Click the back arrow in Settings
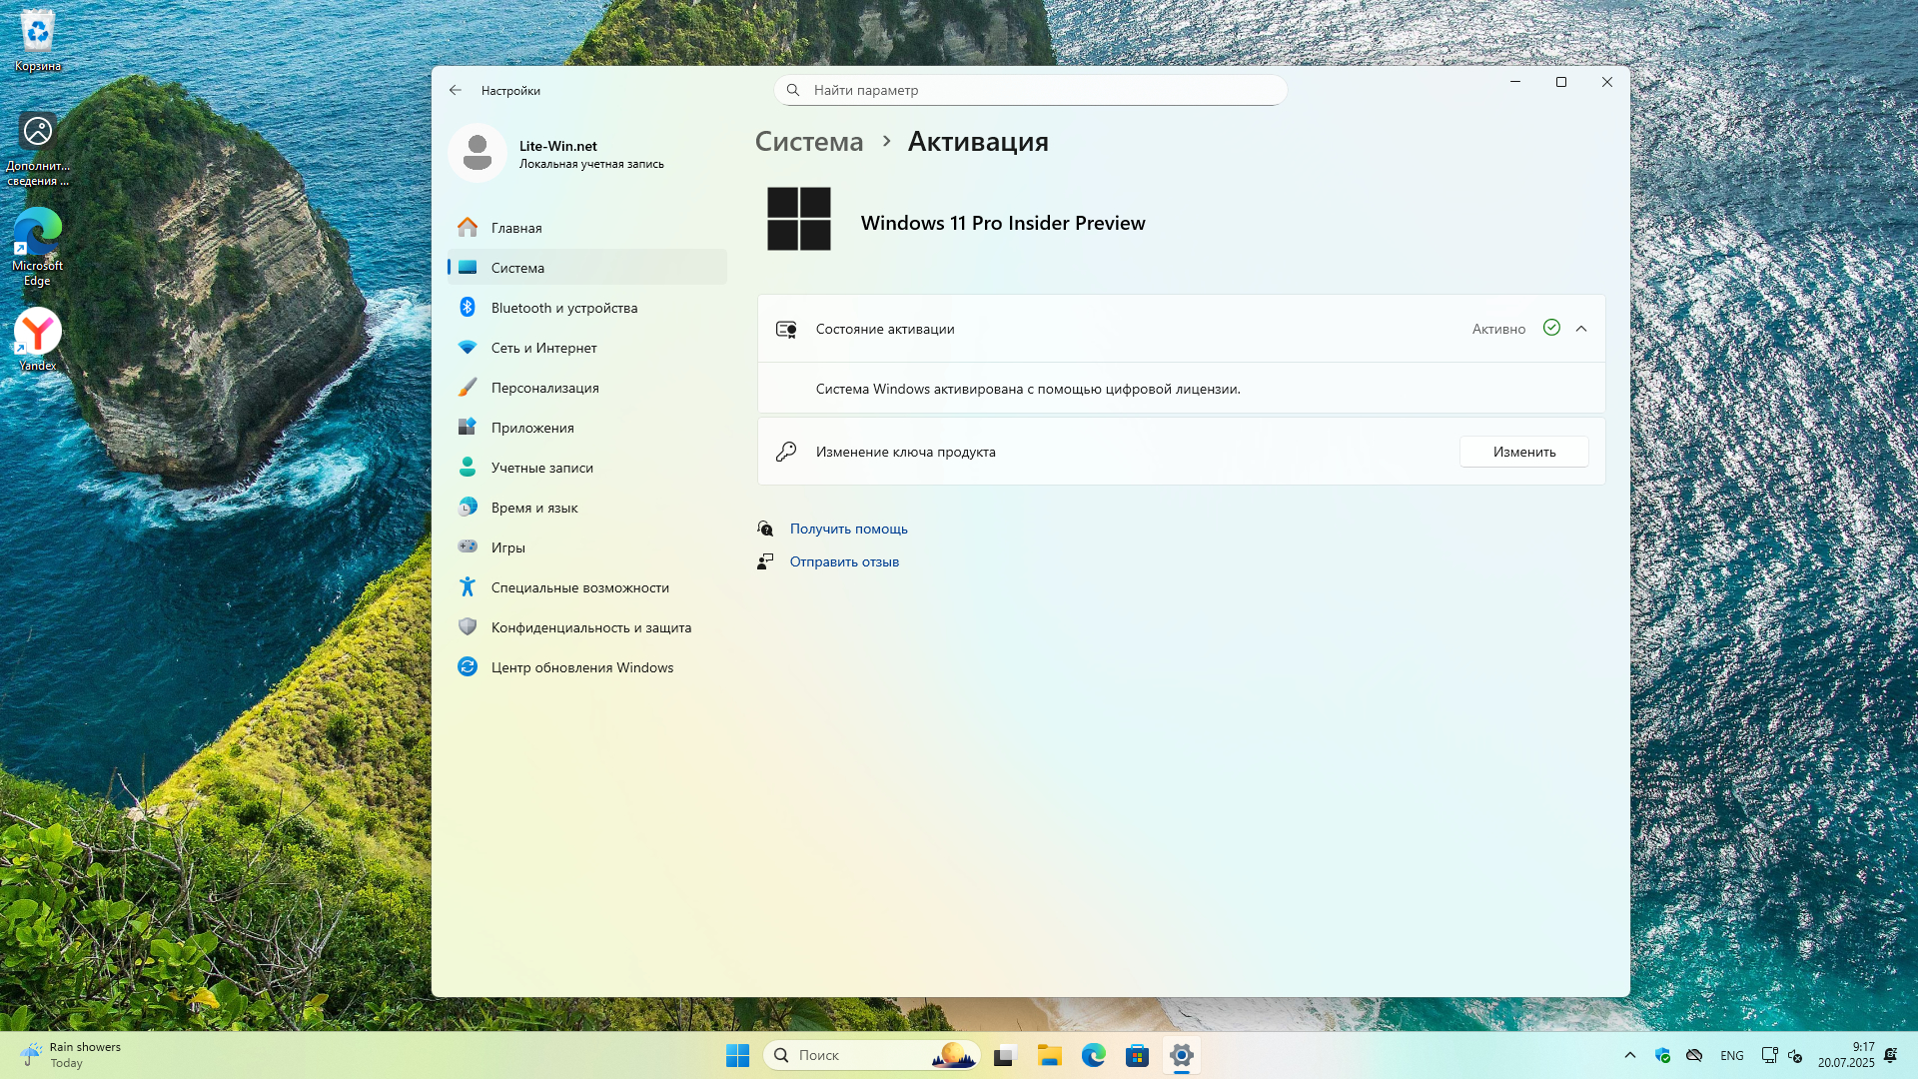Image resolution: width=1918 pixels, height=1079 pixels. pos(456,90)
